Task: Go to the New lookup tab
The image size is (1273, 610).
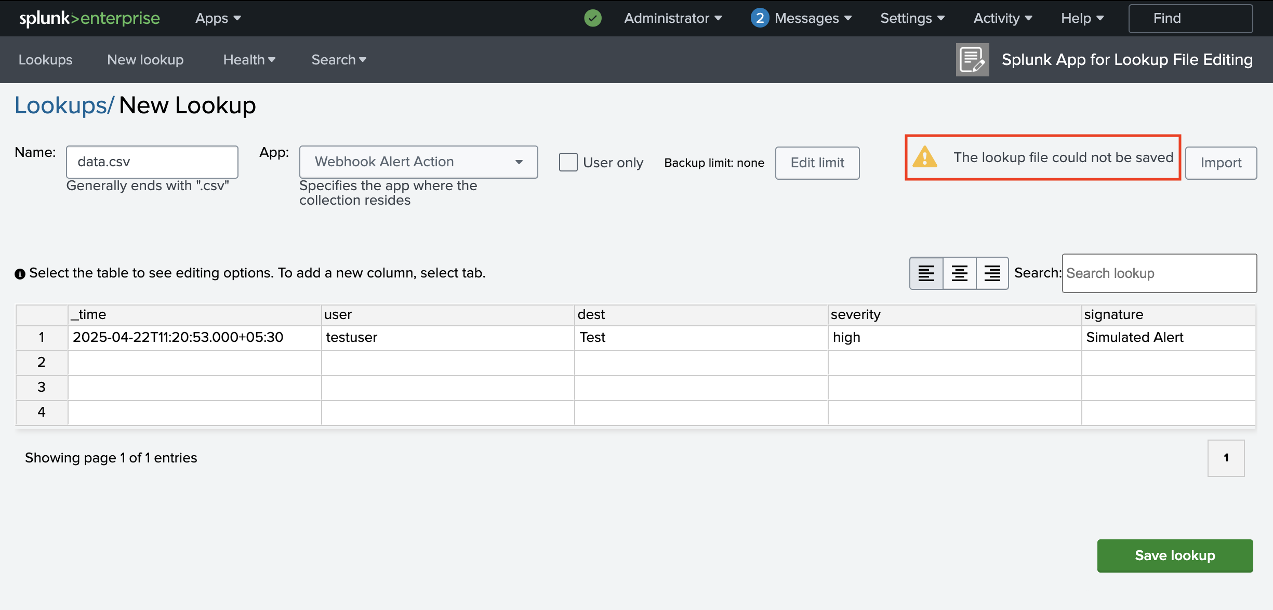Action: (x=145, y=60)
